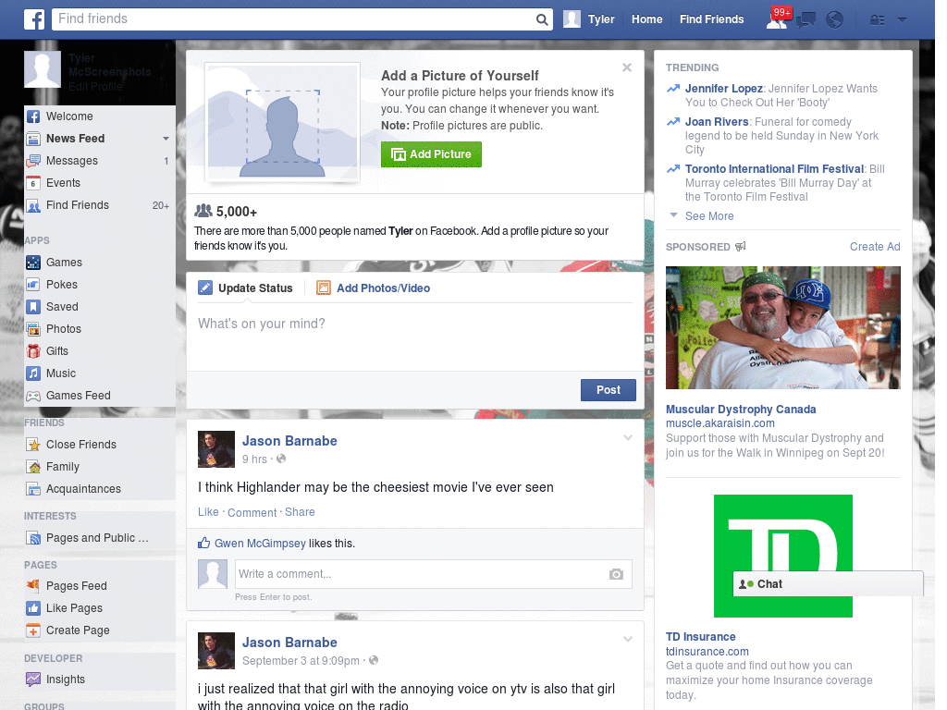Viewport: 947px width, 710px height.
Task: Open the Insights chart icon
Action: [x=33, y=679]
